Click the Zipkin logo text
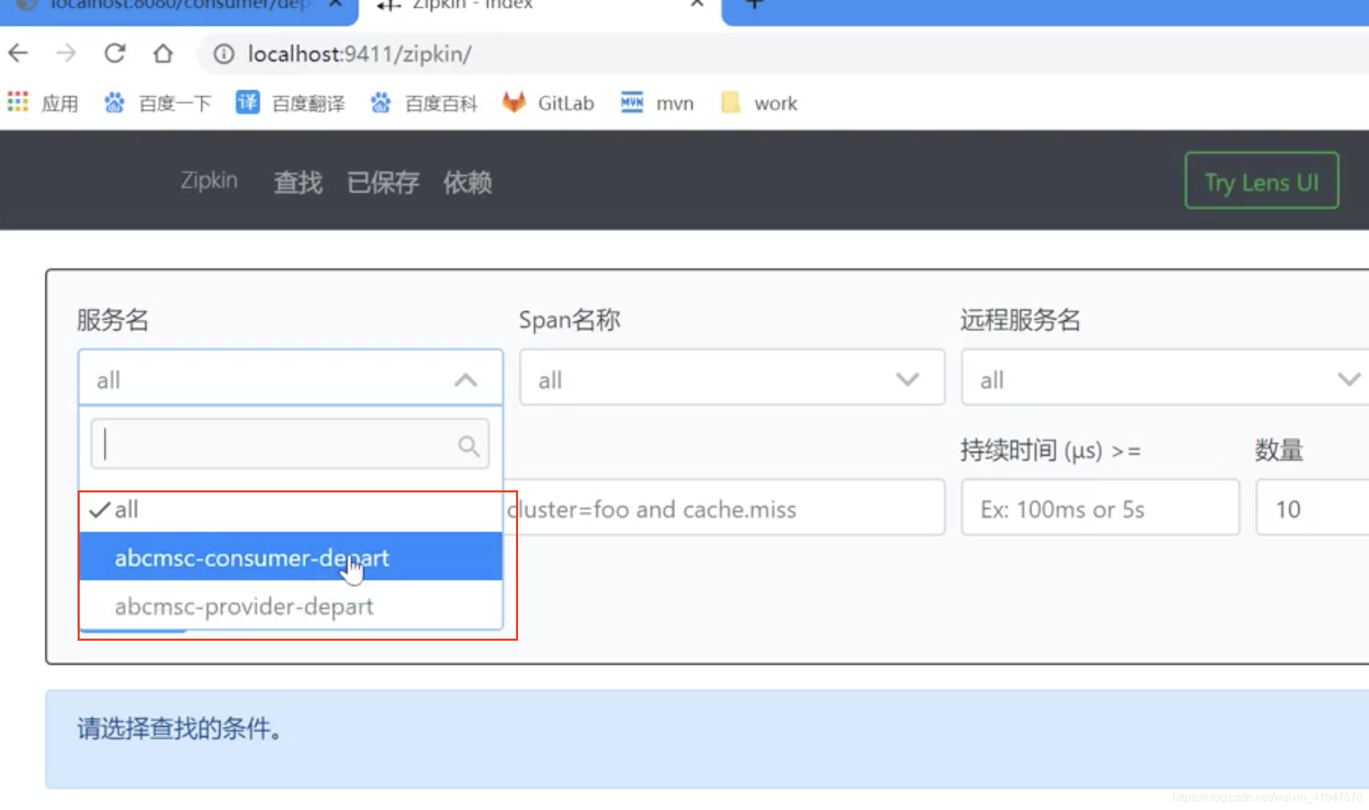Screen dimensions: 1369x810 (x=209, y=180)
